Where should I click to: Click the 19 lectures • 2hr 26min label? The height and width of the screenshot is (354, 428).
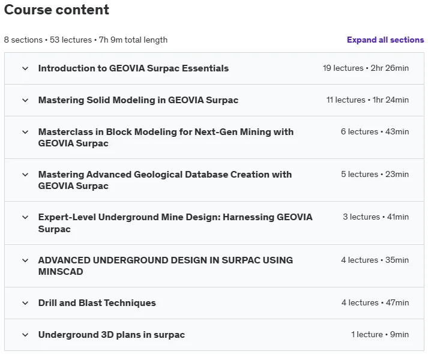point(366,68)
